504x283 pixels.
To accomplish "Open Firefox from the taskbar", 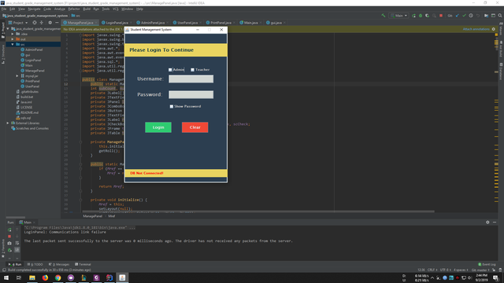I will pos(45,277).
